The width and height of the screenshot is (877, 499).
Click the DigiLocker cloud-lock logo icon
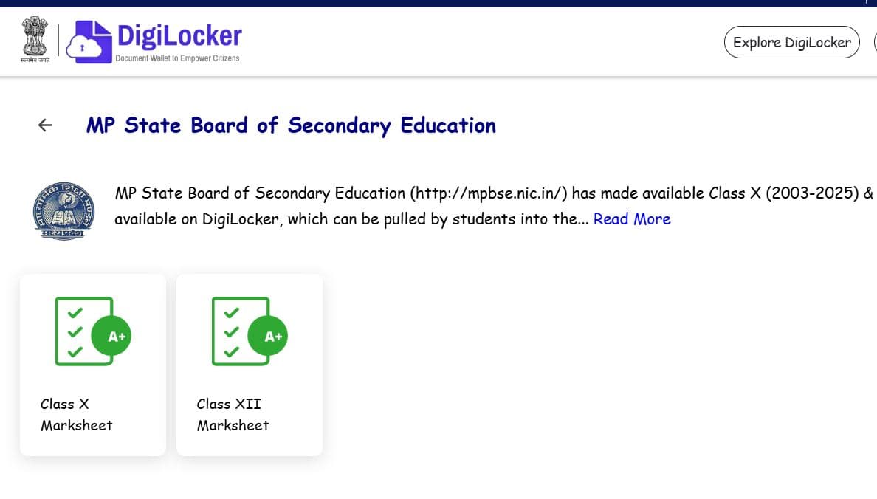coord(87,41)
